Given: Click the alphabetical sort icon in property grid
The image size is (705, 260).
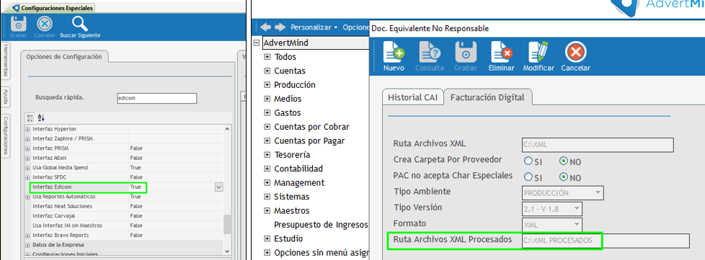Looking at the screenshot, I should [x=41, y=117].
